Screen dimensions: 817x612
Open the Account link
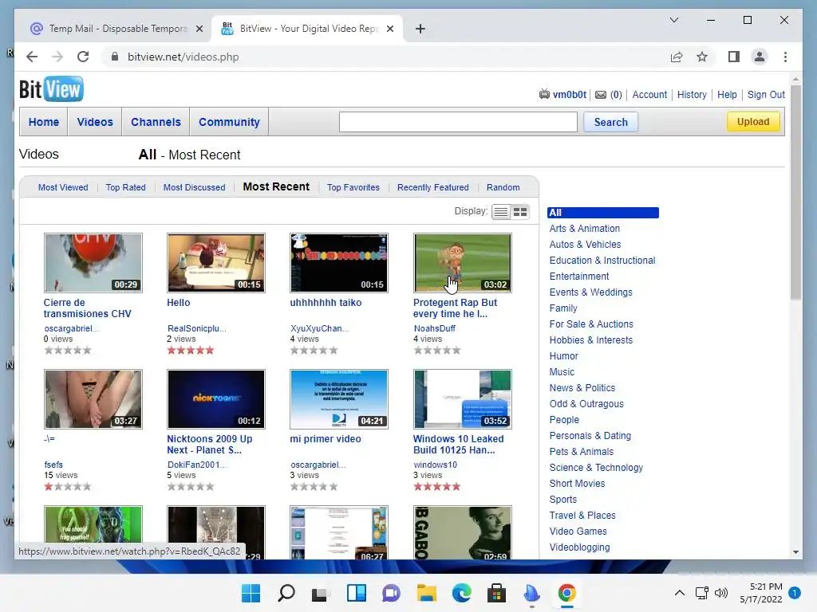649,95
